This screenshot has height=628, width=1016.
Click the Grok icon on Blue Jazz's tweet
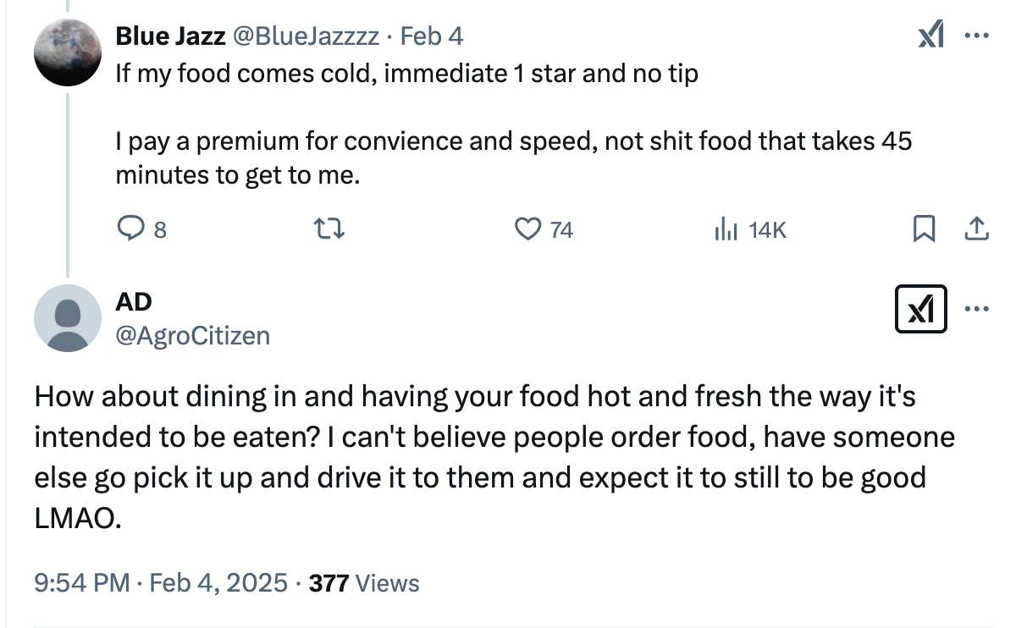tap(928, 36)
